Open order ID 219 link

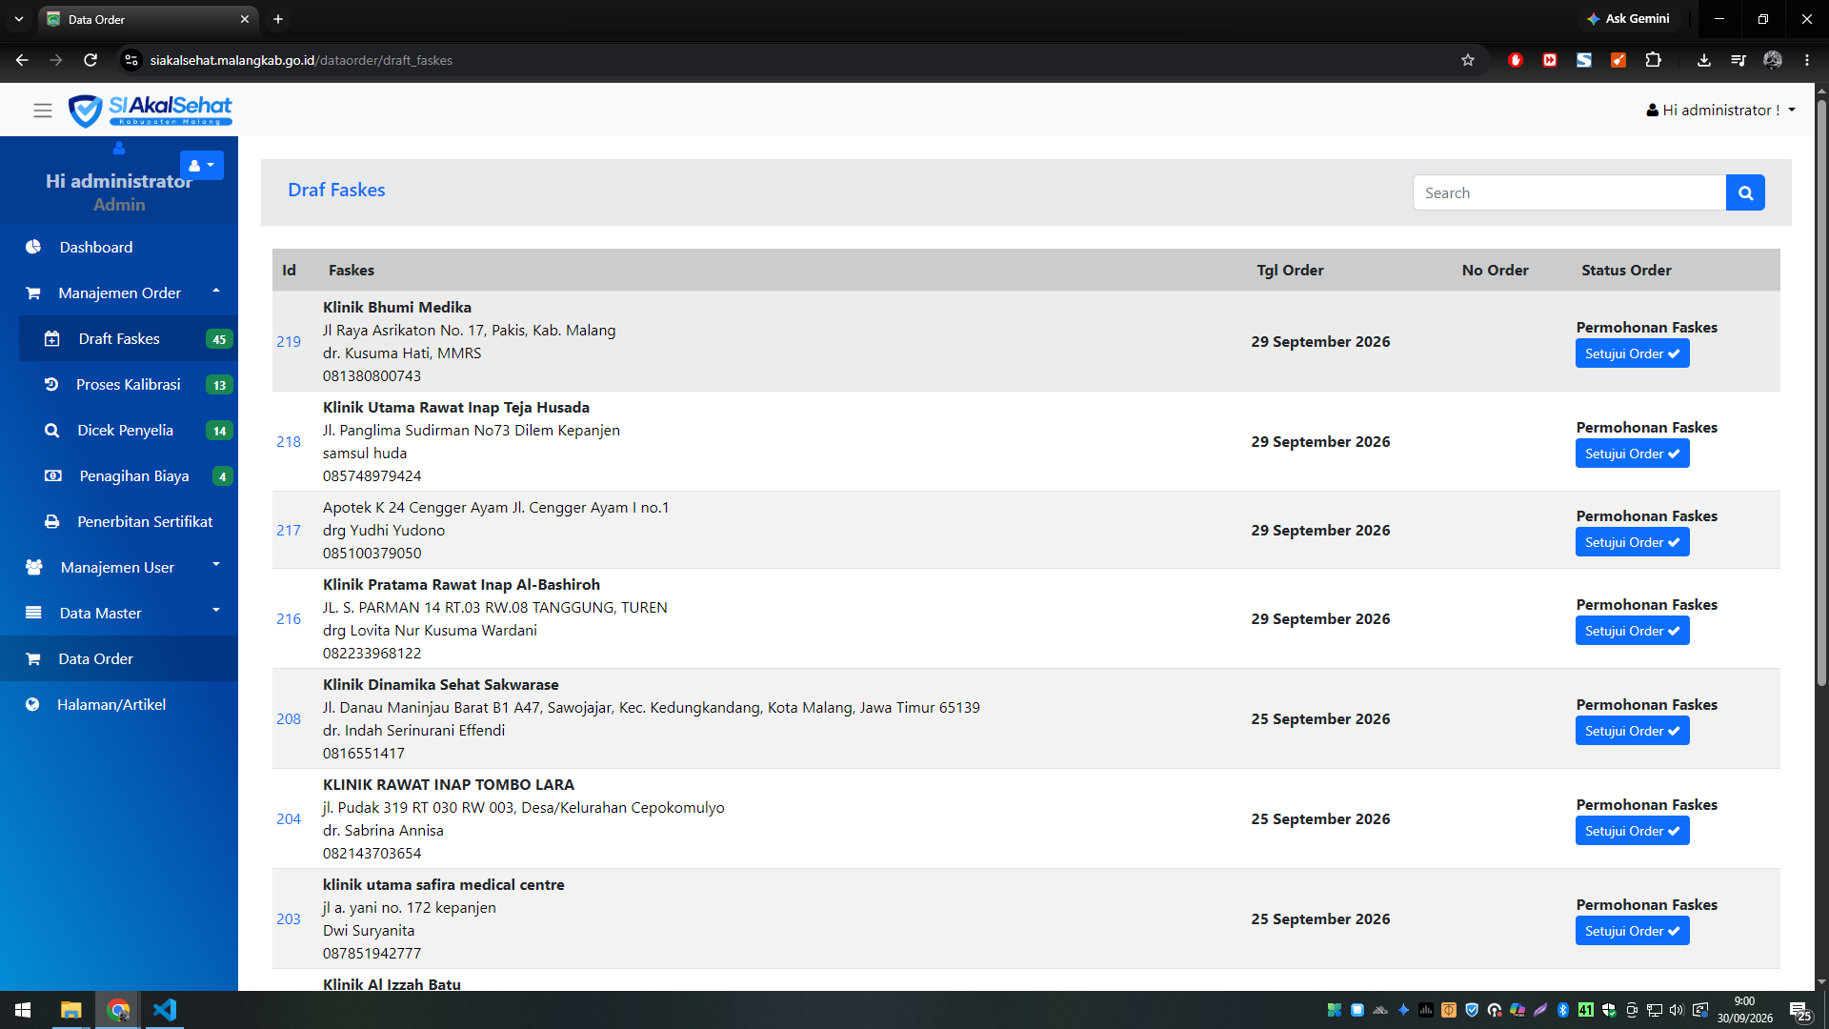(289, 341)
